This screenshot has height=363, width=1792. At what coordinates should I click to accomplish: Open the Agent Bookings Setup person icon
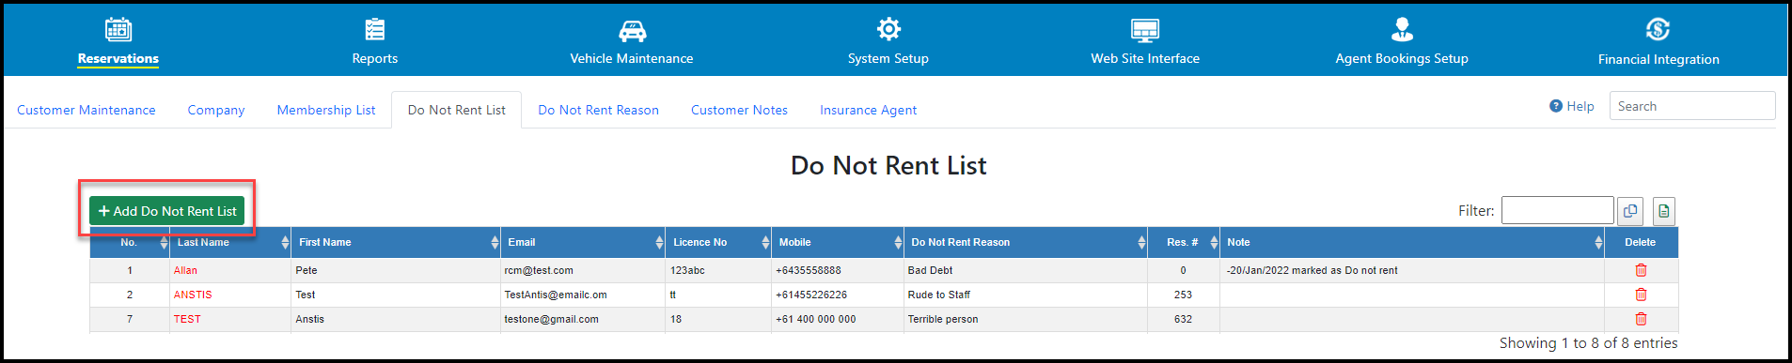coord(1402,30)
